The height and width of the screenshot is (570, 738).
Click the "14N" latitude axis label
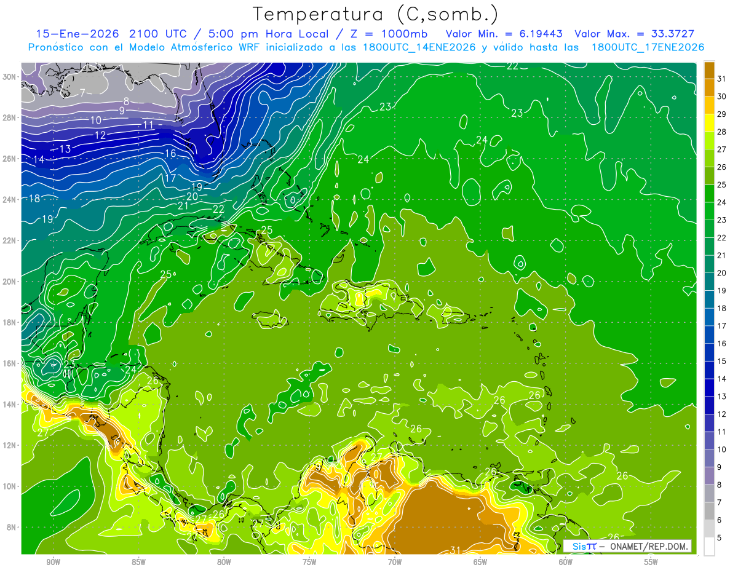(9, 404)
